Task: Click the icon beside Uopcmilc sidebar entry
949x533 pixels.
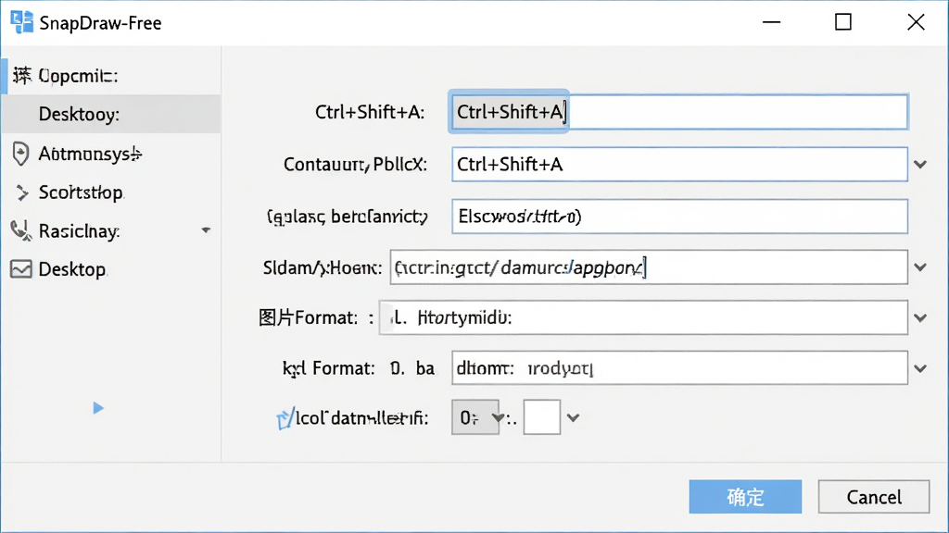Action: click(22, 76)
